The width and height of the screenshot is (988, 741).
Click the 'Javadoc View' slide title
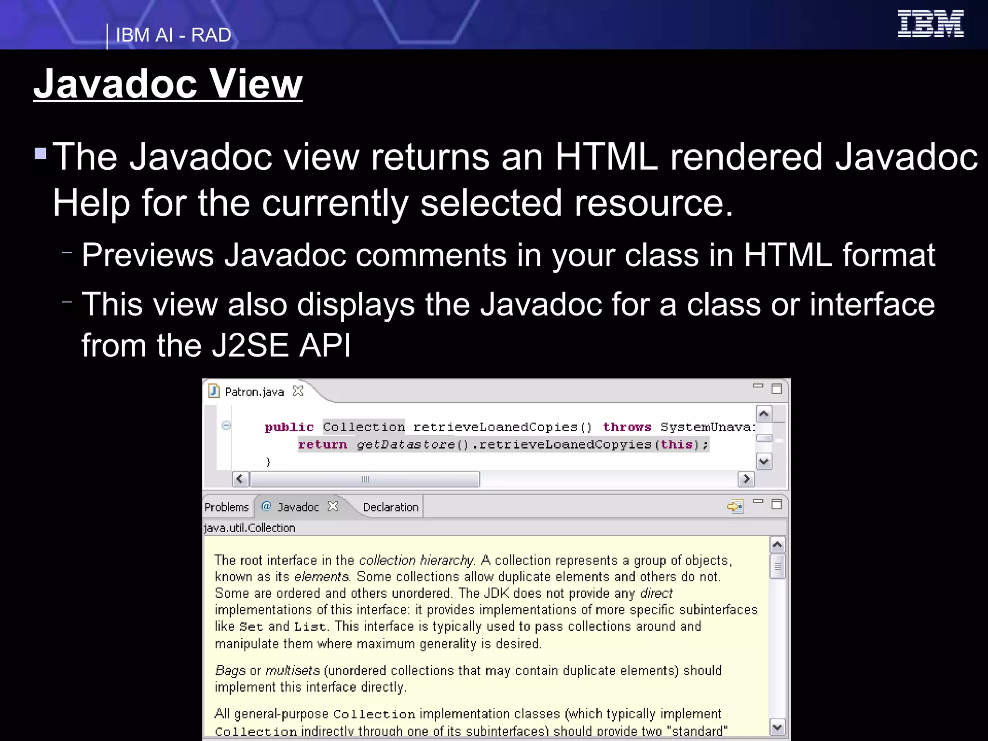pos(168,83)
